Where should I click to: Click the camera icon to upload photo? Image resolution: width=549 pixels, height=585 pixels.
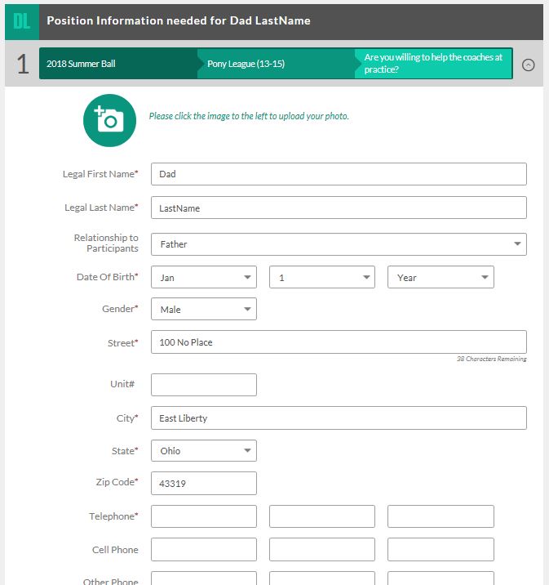tap(109, 120)
